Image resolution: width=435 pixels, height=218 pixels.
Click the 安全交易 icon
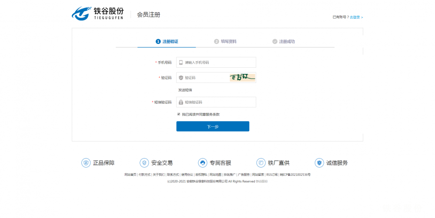[x=144, y=163]
